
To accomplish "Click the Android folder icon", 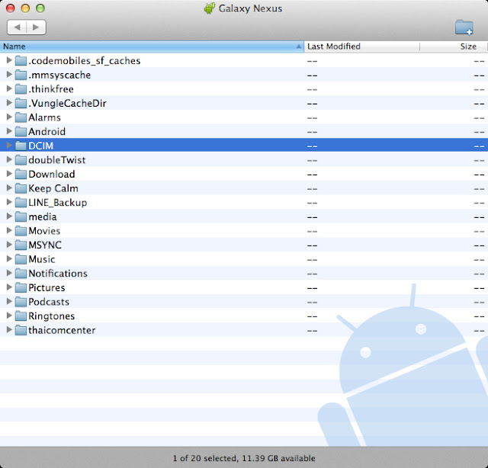I will point(21,132).
